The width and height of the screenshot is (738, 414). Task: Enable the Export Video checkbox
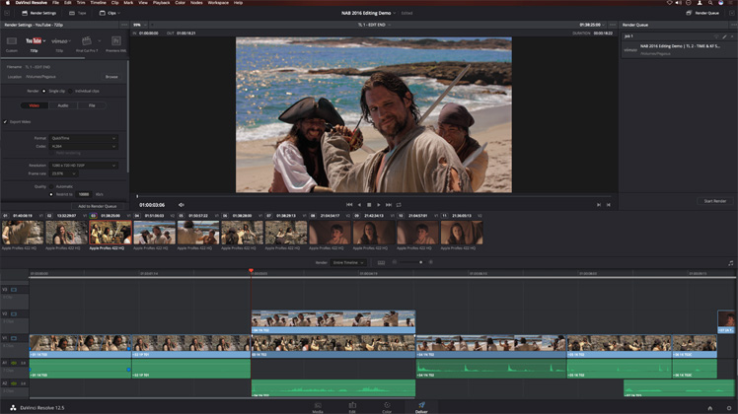click(x=5, y=122)
